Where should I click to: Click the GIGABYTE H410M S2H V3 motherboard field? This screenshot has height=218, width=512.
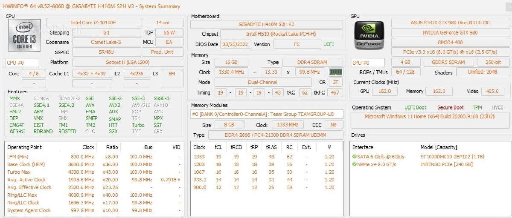(x=266, y=24)
